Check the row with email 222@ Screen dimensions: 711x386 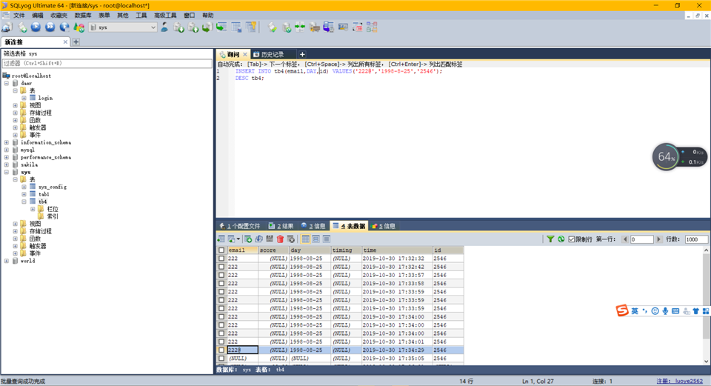pos(221,350)
